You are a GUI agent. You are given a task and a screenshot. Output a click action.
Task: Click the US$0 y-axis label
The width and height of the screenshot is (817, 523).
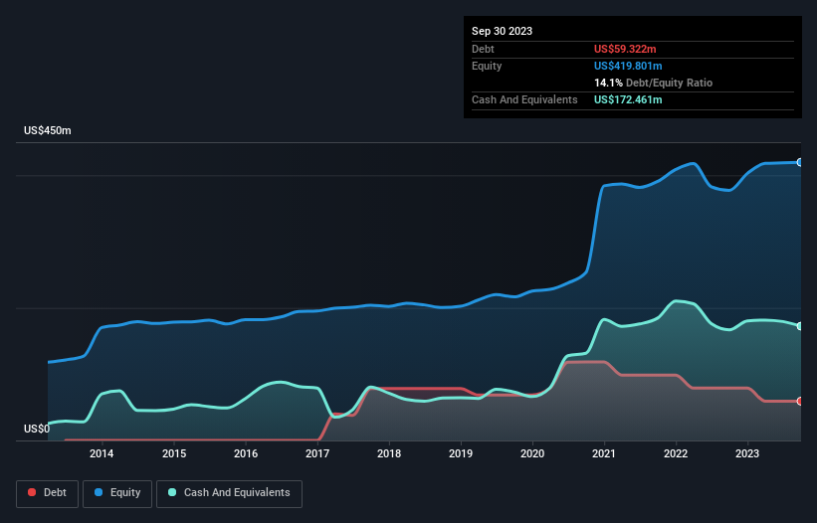[x=37, y=429]
